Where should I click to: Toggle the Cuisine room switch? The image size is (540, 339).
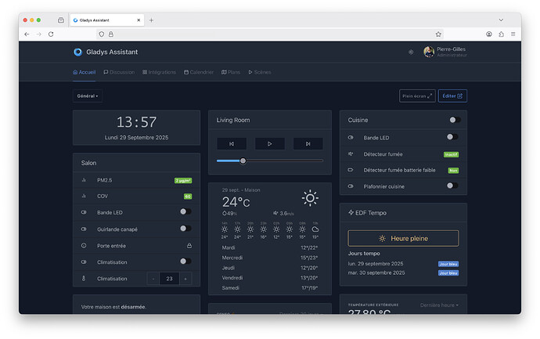[x=453, y=120]
